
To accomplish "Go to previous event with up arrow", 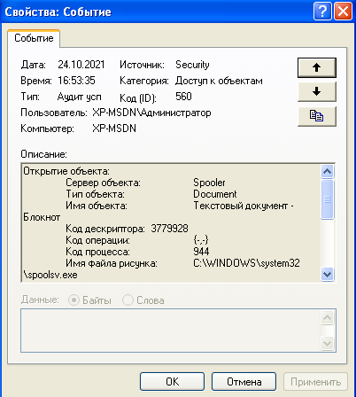I will 317,67.
